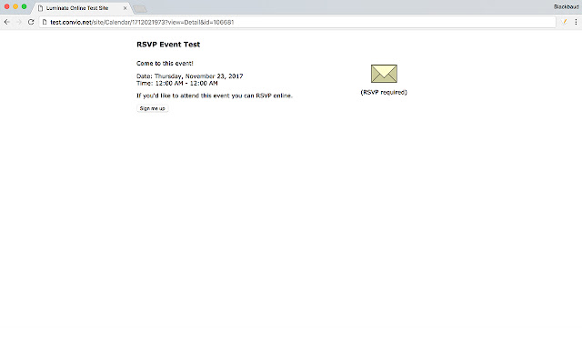The image size is (582, 364).
Task: Click the event time text line
Action: pyautogui.click(x=176, y=83)
